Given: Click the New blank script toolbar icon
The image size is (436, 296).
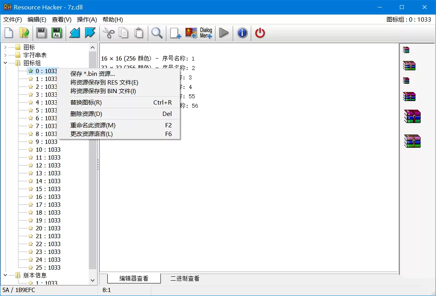Looking at the screenshot, I should [9, 33].
